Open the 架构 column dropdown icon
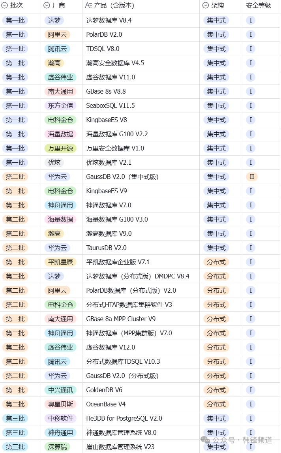Screen dimensions: 281x453 point(206,5)
